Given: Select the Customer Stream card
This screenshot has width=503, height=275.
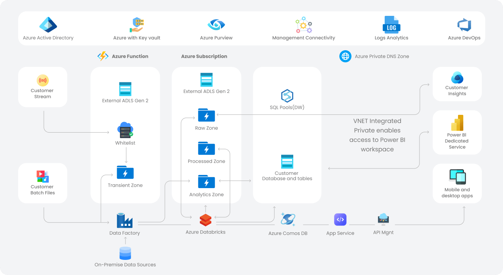Looking at the screenshot, I should (43, 87).
